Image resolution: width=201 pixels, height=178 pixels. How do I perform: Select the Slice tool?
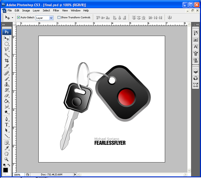(x=7, y=66)
